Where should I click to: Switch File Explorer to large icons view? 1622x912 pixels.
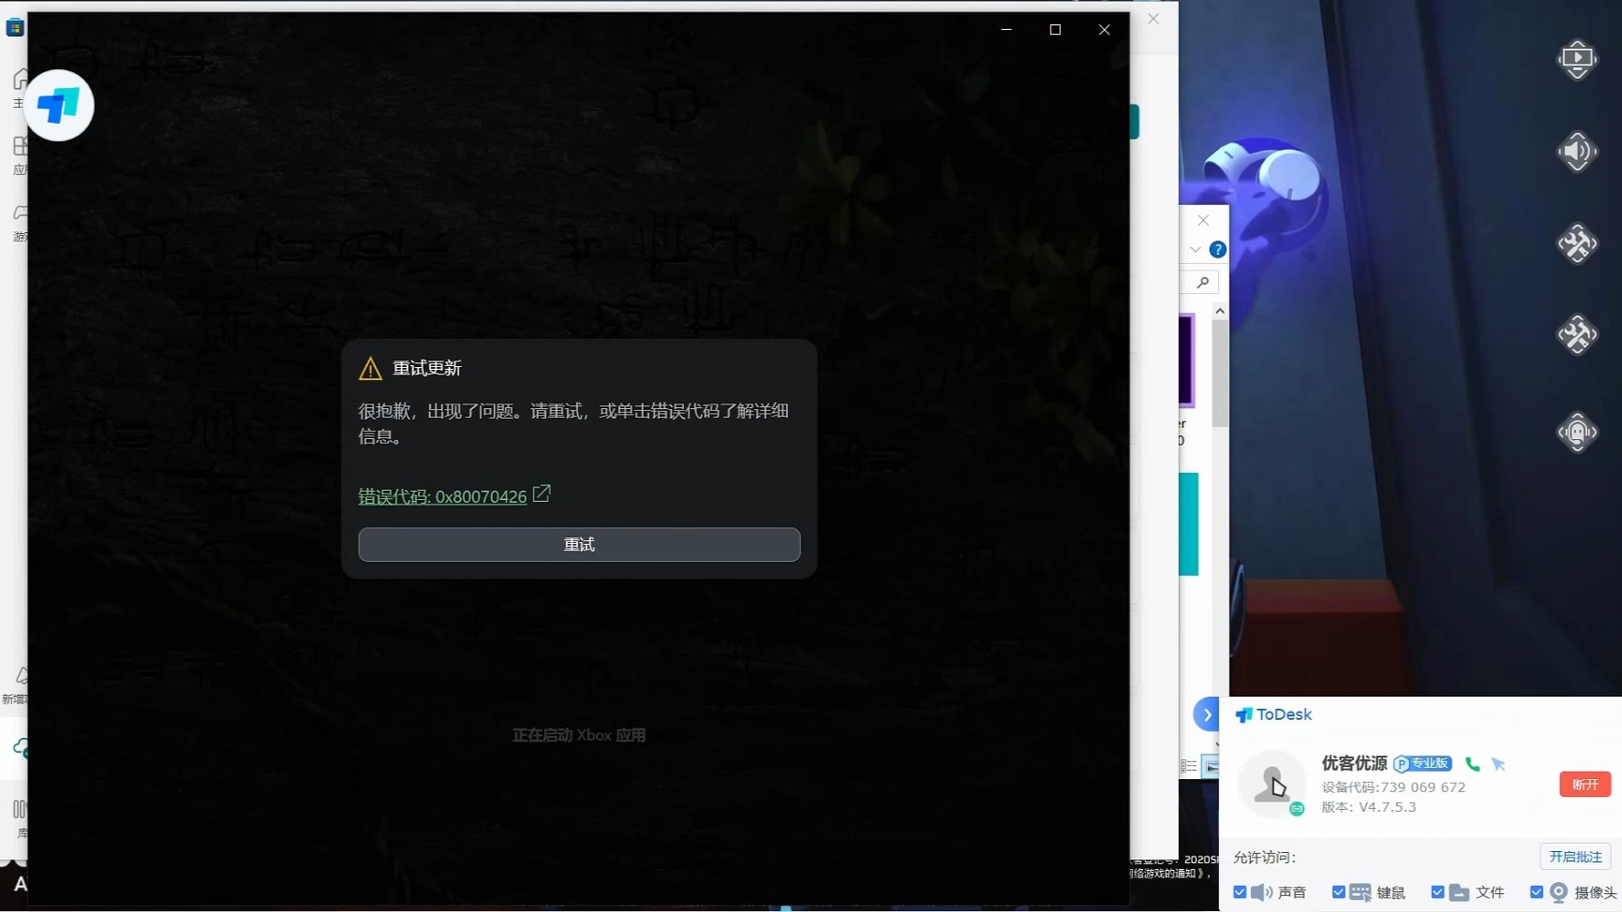click(1211, 766)
